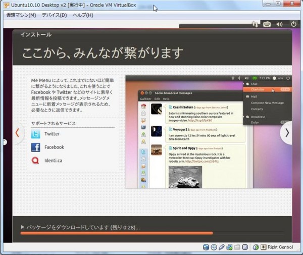Click the network up/down arrows indicator
This screenshot has height=255, width=303.
click(x=255, y=24)
